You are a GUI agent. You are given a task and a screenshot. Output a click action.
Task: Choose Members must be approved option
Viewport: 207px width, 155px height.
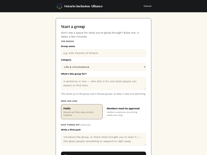pos(125,112)
